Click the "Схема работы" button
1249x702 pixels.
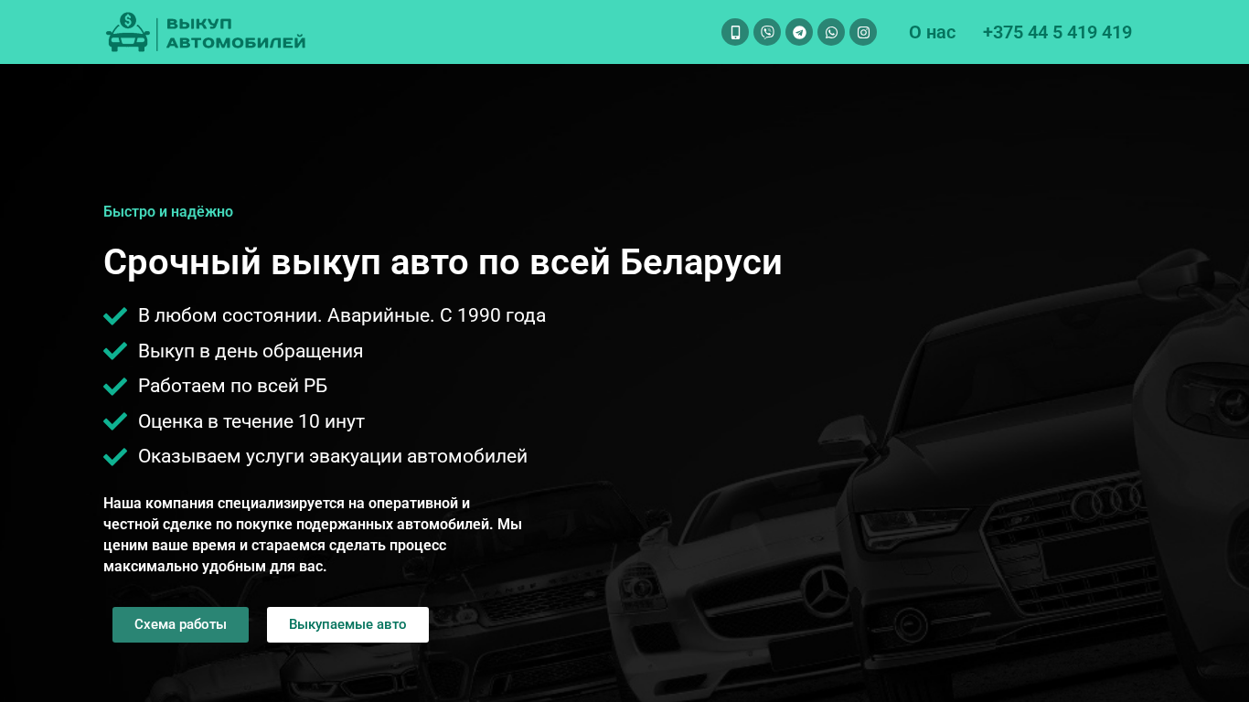point(180,624)
